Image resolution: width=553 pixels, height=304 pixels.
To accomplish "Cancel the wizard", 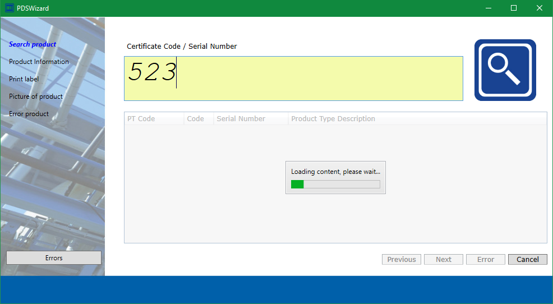I will tap(527, 259).
